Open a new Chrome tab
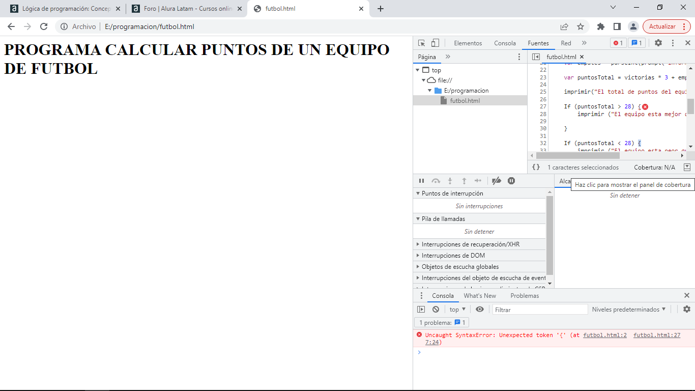The height and width of the screenshot is (391, 695). point(381,9)
